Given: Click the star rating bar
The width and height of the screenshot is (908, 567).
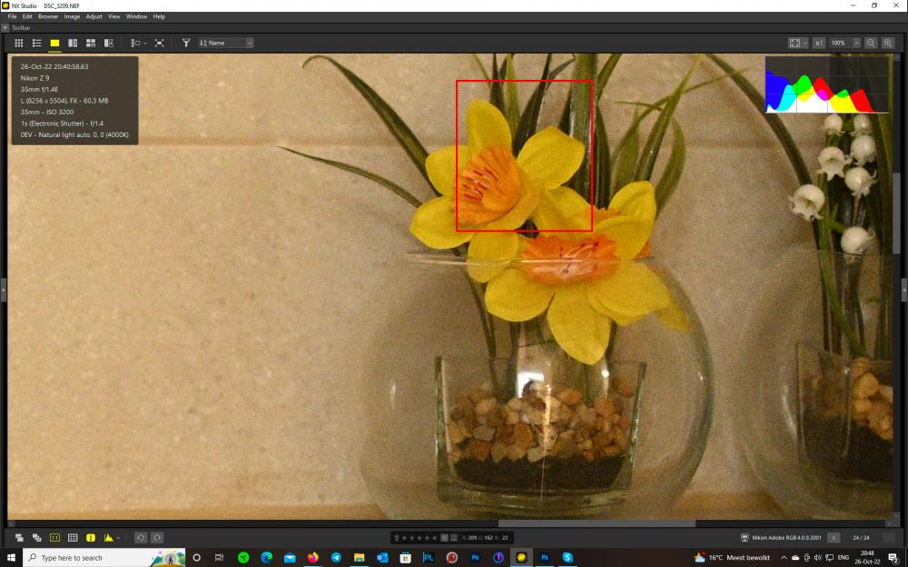Looking at the screenshot, I should tap(419, 537).
